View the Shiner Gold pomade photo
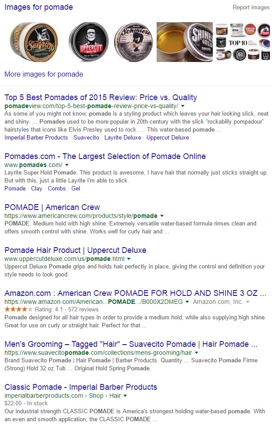 (185, 43)
